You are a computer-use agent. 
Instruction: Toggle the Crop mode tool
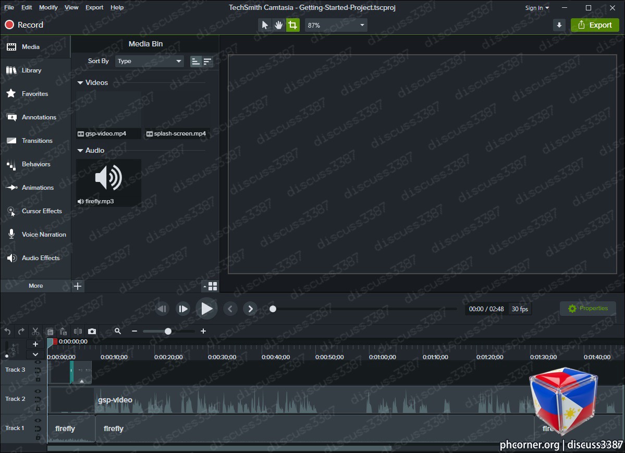click(x=292, y=25)
